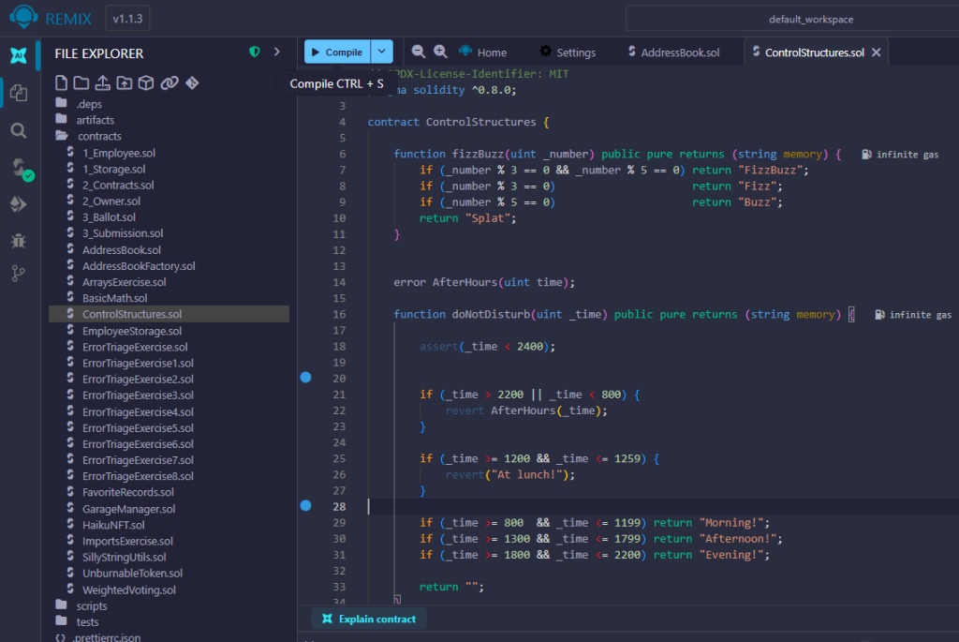Click the Explain contract button
The width and height of the screenshot is (959, 642).
369,619
